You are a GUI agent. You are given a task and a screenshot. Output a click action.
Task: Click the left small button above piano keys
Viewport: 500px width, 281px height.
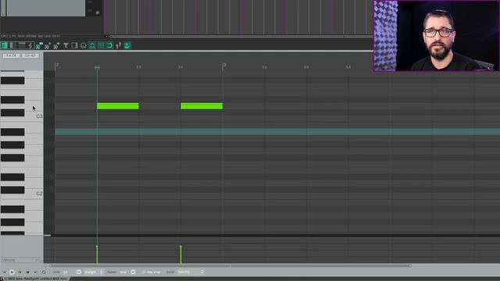pyautogui.click(x=11, y=55)
